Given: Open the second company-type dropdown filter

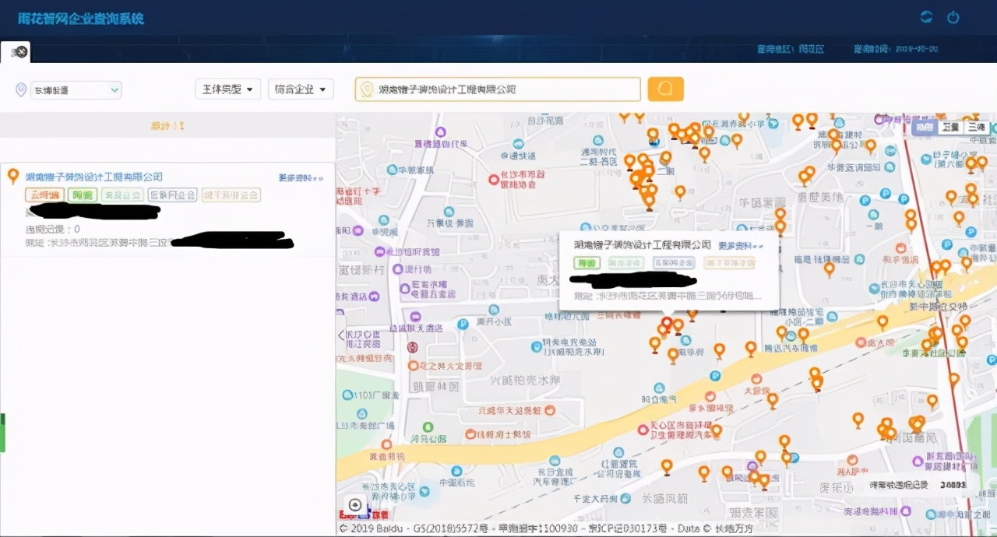Looking at the screenshot, I should click(301, 89).
